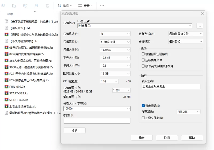This screenshot has height=150, width=214.
Task: Click the list lines icon beside 查看
Action: [x=80, y=6]
